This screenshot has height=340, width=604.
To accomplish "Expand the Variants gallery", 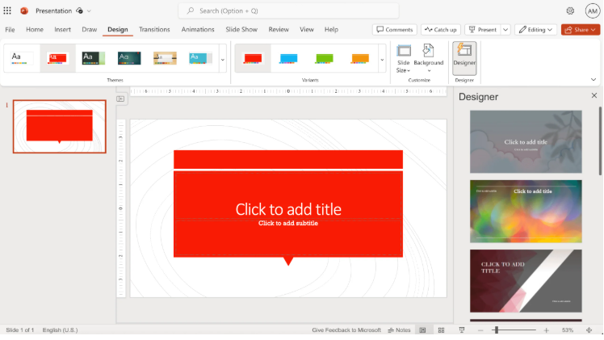I will pos(382,60).
